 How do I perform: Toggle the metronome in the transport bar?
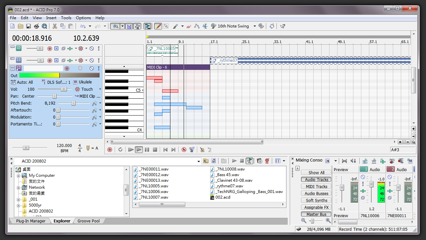(202, 150)
